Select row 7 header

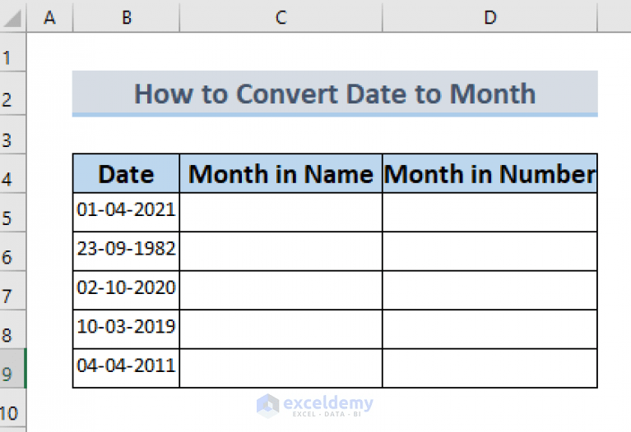click(x=13, y=291)
